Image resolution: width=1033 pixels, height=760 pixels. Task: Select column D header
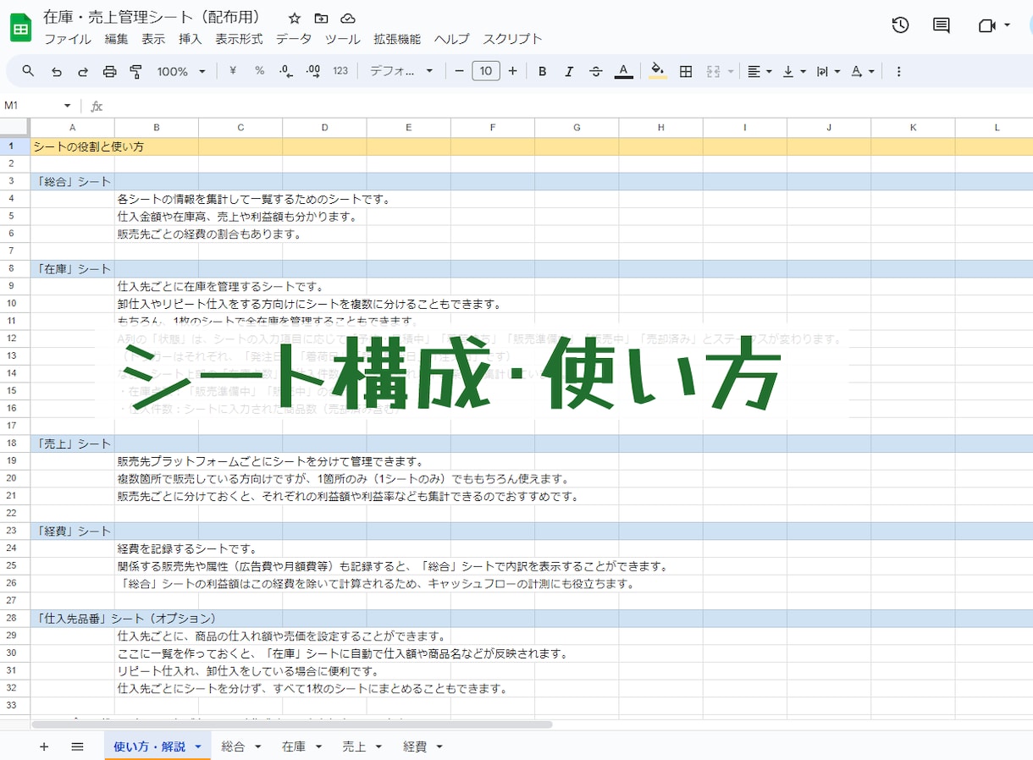pyautogui.click(x=324, y=128)
